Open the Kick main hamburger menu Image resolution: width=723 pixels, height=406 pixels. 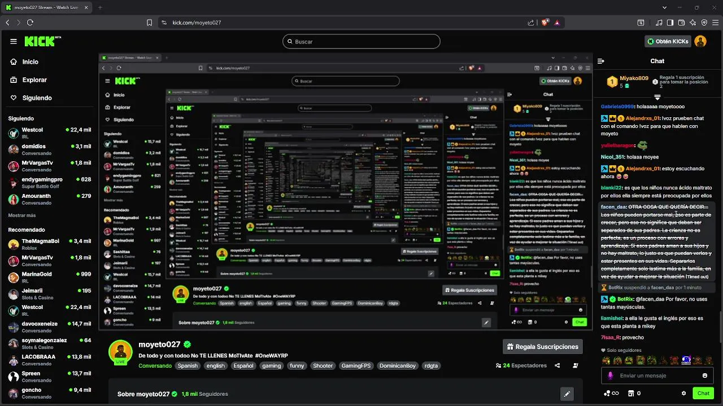[14, 41]
